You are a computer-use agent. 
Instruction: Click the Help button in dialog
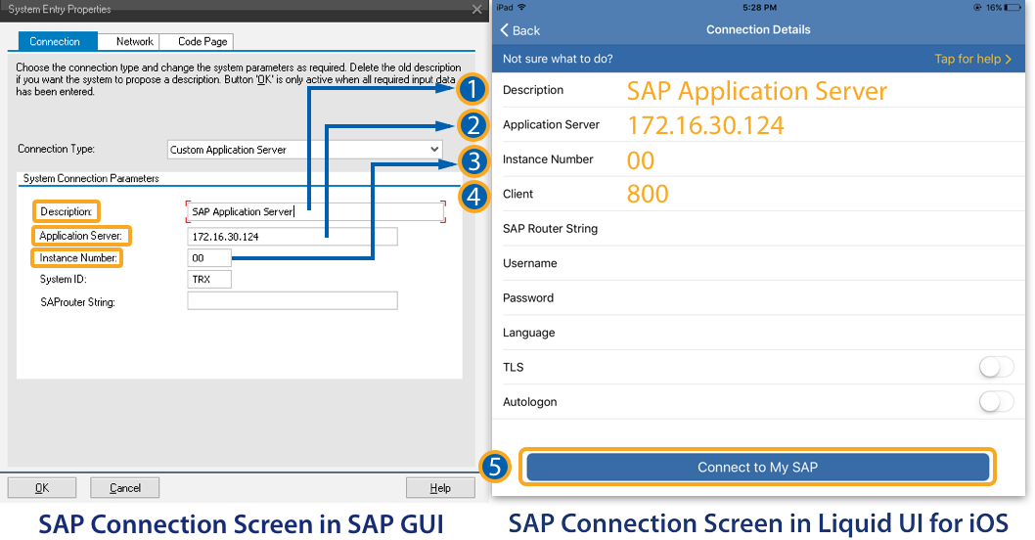(x=440, y=488)
